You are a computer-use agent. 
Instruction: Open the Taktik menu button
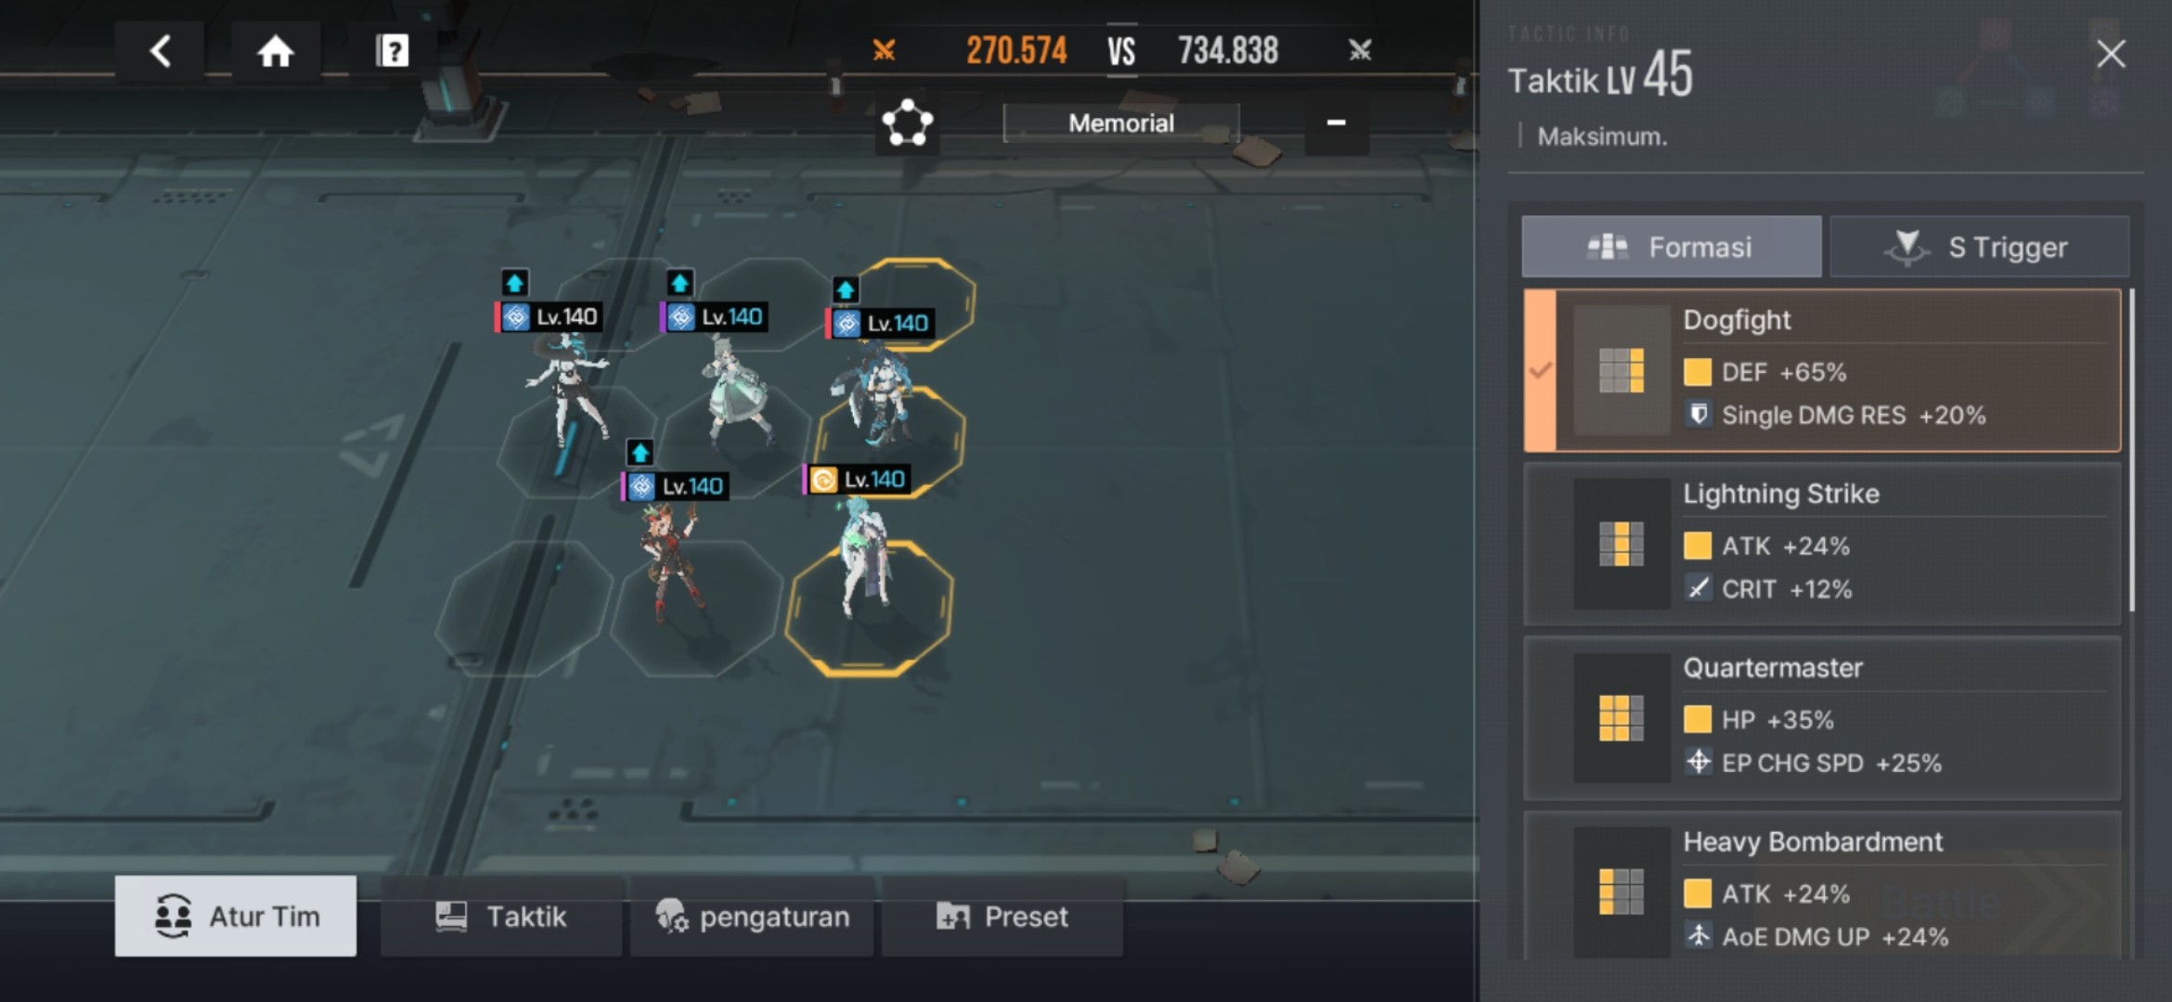[x=501, y=917]
